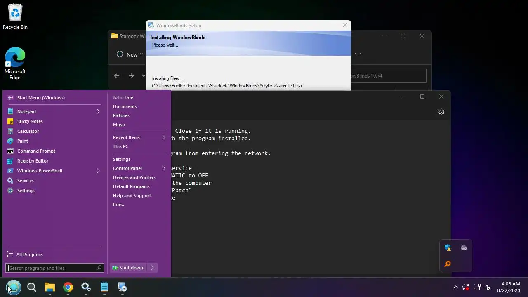Click the orange magnifier tray icon

pyautogui.click(x=448, y=264)
